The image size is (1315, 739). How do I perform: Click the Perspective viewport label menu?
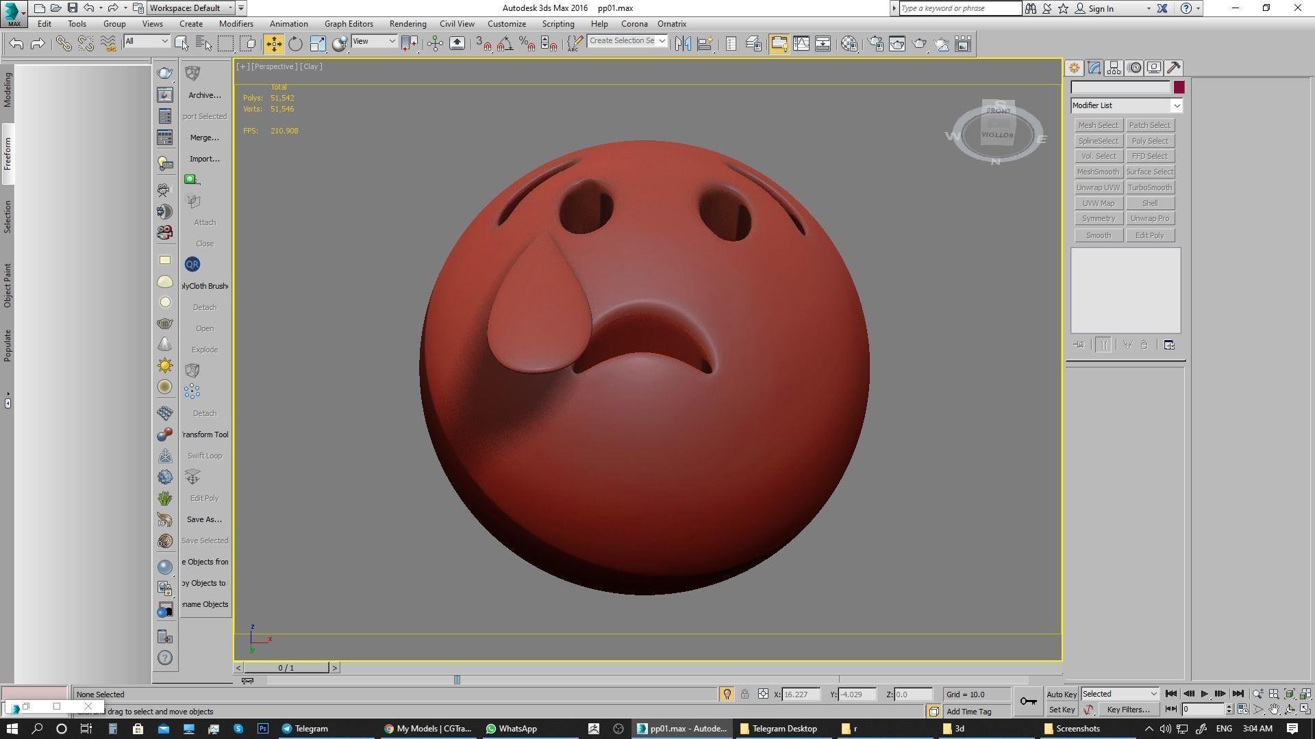274,66
